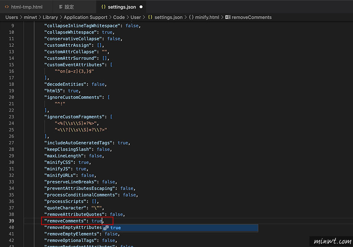The image size is (353, 247).
Task: Click the "customAttrCollapse" key
Action: pos(71,52)
